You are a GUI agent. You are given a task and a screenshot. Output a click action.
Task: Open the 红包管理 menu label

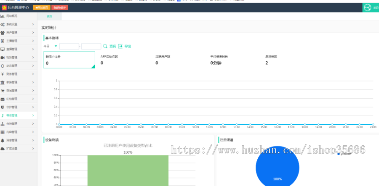tap(12, 99)
